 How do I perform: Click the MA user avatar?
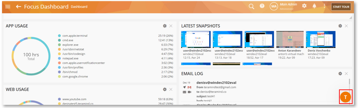(274, 6)
